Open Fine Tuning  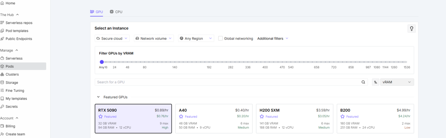coord(15,90)
